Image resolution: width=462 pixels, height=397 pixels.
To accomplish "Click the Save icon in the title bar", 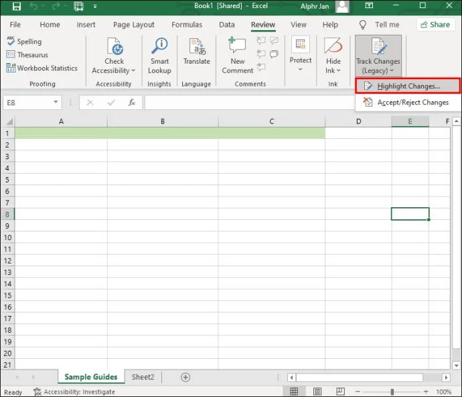I will (x=17, y=6).
